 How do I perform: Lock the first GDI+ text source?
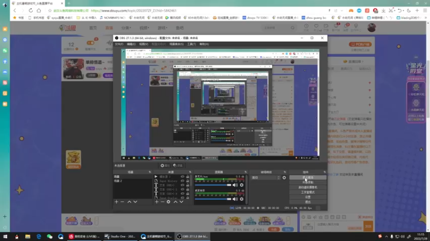pos(188,185)
